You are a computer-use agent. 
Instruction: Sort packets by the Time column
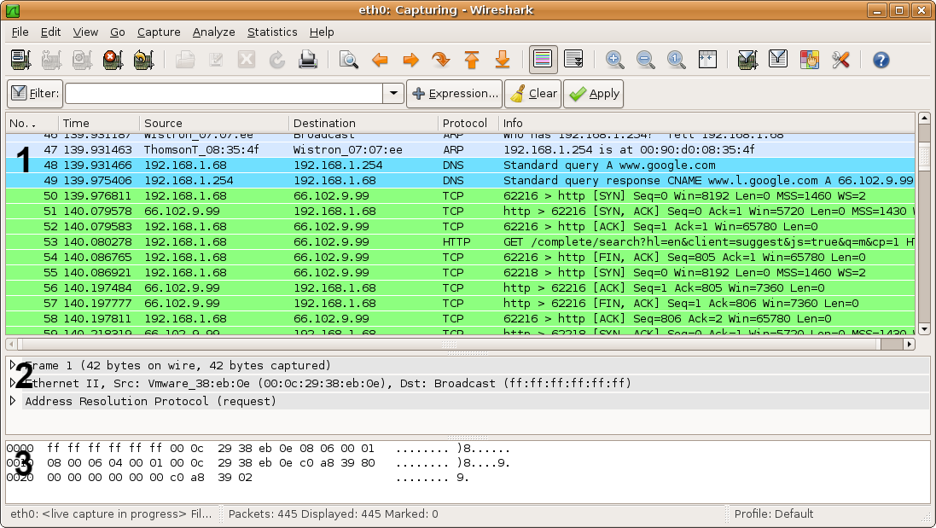click(98, 124)
